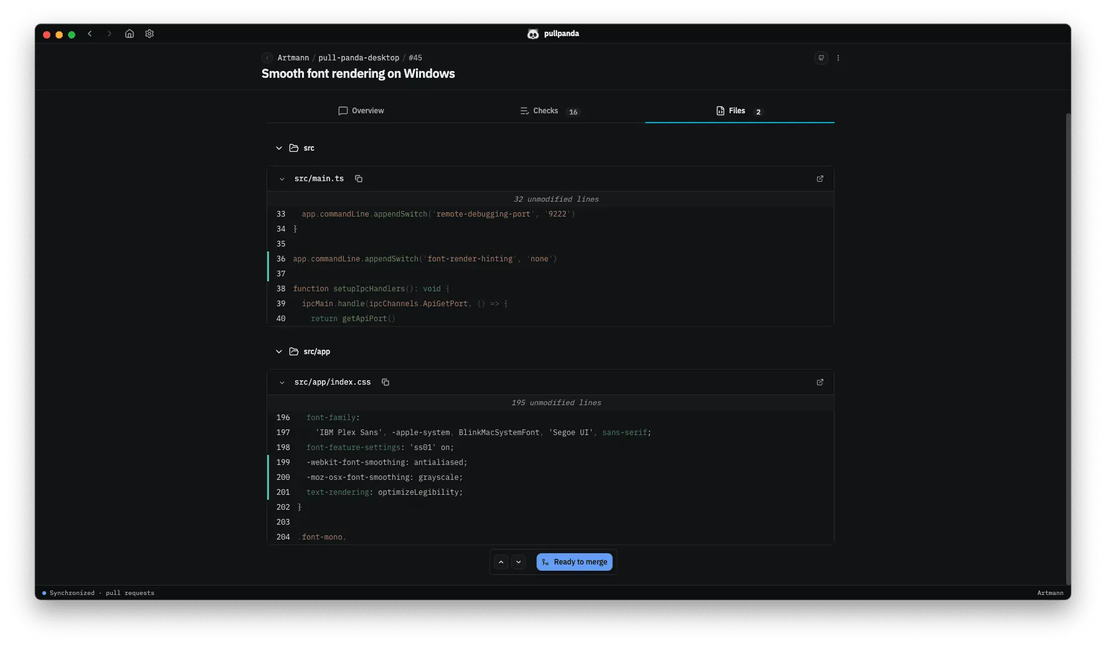
Task: Click line 196 font-family declaration
Action: point(551,418)
